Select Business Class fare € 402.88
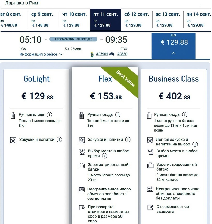This screenshot has width=212, height=224. coord(174,96)
